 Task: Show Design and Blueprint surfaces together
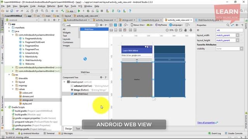pyautogui.click(x=120, y=25)
